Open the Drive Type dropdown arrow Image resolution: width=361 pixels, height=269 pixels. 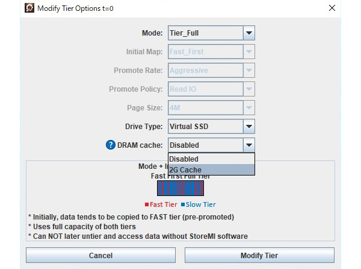tap(249, 127)
